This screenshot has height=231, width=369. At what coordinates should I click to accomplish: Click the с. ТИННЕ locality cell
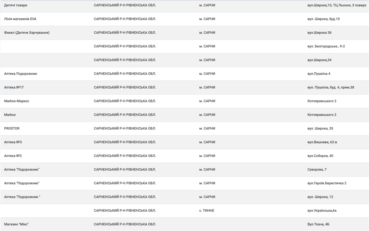(207, 211)
